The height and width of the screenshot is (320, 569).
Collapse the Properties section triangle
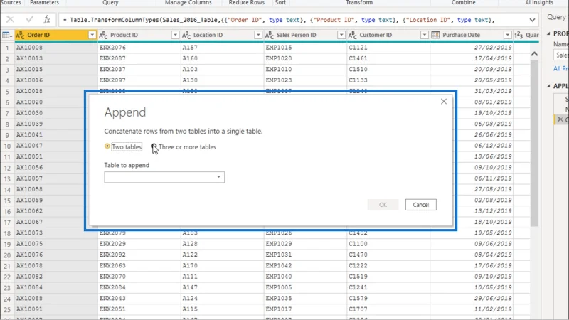[x=548, y=33]
